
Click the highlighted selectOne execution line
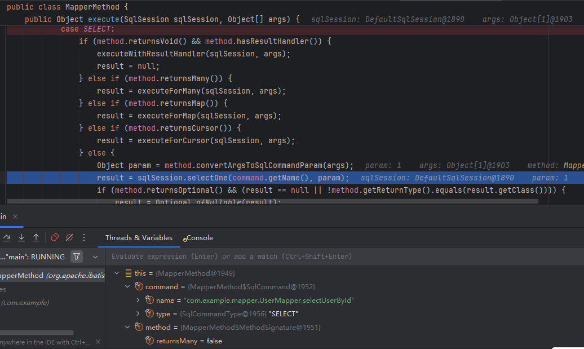(x=295, y=178)
